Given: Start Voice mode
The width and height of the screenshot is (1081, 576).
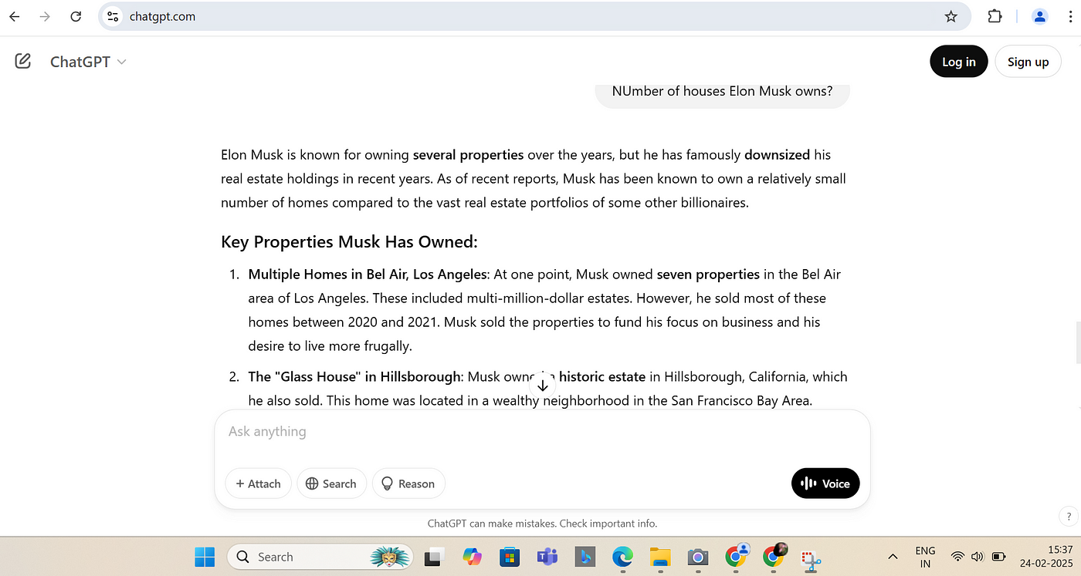Looking at the screenshot, I should click(825, 483).
